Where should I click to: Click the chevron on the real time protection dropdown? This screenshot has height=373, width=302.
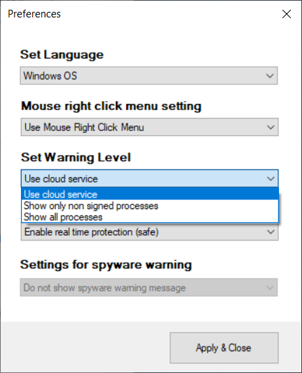271,231
